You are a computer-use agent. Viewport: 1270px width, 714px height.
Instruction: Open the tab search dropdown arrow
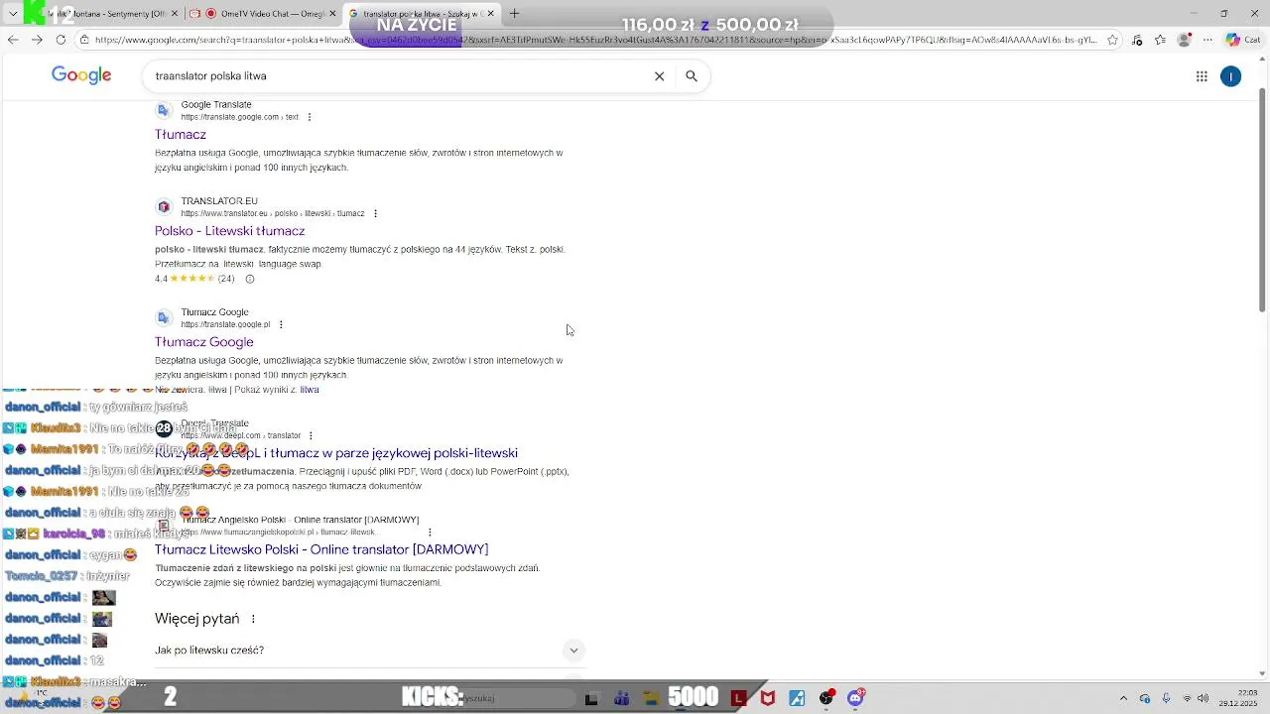click(x=13, y=14)
